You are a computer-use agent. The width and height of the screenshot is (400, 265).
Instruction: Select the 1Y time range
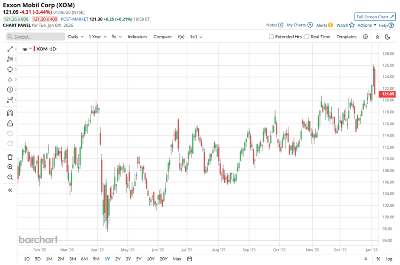(x=107, y=259)
